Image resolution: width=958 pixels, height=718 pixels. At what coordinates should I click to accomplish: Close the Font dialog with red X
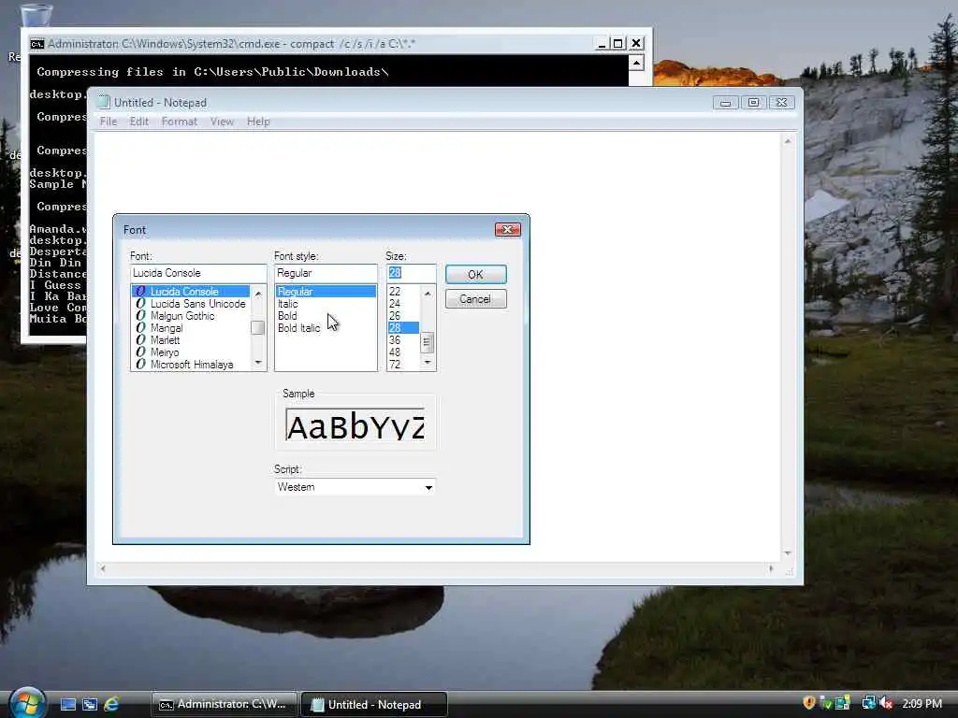[507, 230]
